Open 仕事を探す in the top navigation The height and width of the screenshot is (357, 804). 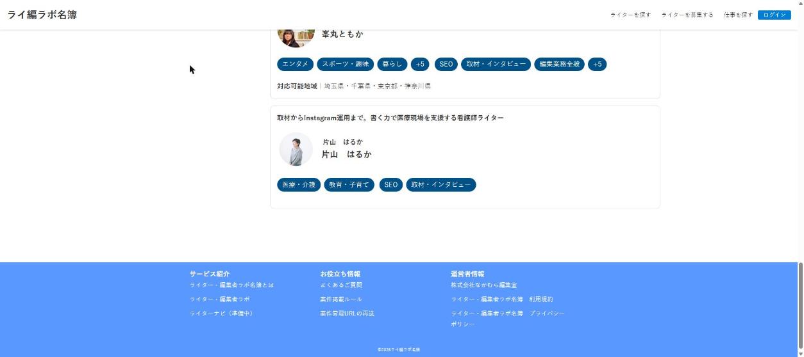[x=738, y=15]
